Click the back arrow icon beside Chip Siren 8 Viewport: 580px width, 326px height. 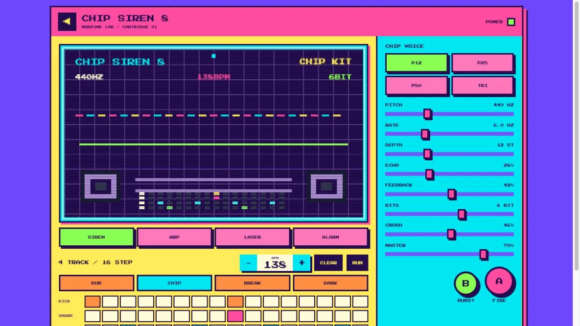[67, 22]
